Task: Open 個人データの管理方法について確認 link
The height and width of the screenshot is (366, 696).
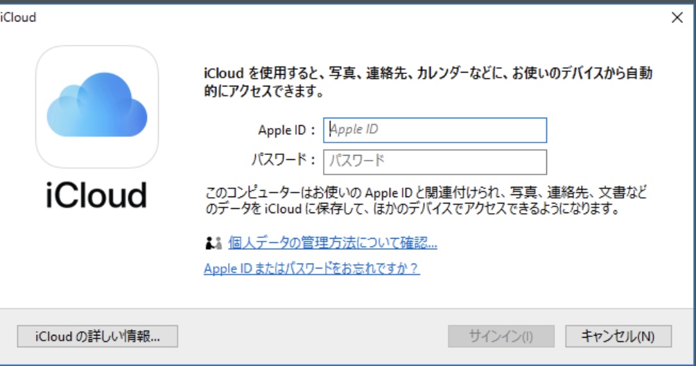Action: (333, 243)
